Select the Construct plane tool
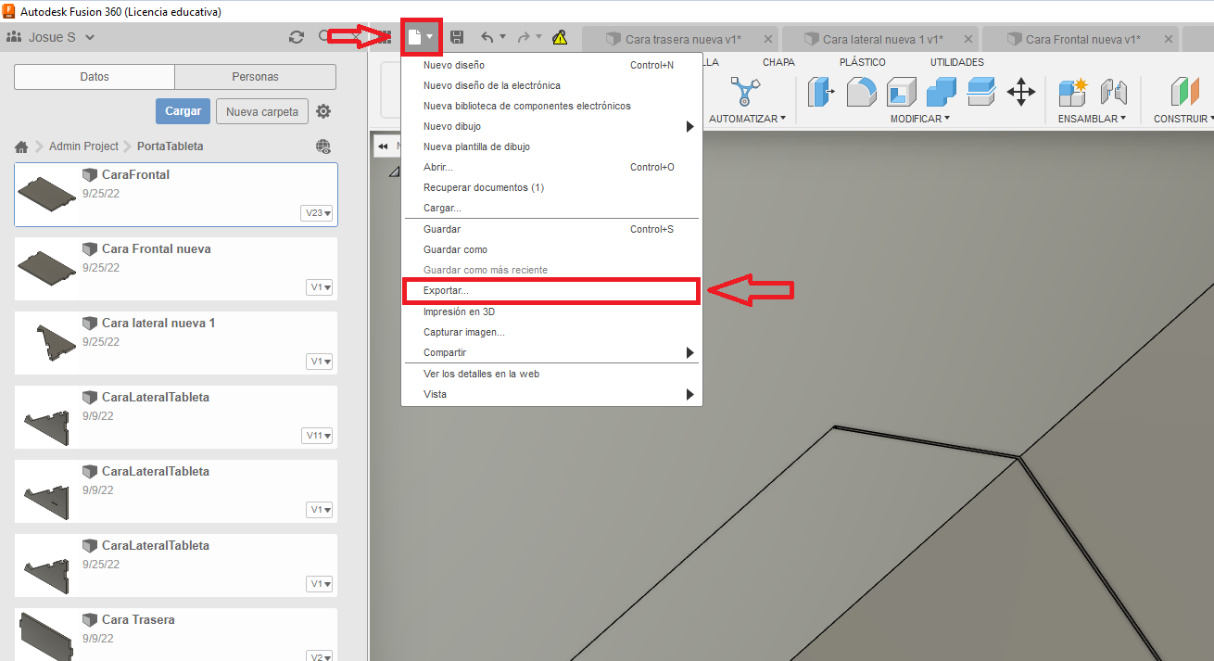This screenshot has width=1214, height=661. click(x=1183, y=92)
